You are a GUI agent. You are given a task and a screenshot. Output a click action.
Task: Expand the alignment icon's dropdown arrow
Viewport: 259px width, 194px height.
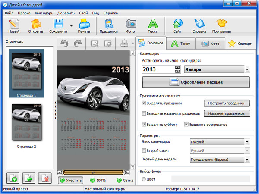(x=133, y=44)
